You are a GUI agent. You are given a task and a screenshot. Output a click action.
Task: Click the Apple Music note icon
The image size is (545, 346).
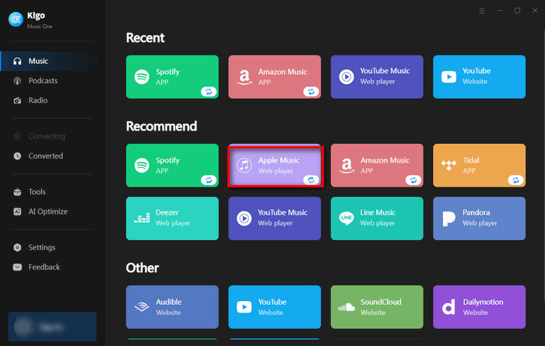(244, 166)
